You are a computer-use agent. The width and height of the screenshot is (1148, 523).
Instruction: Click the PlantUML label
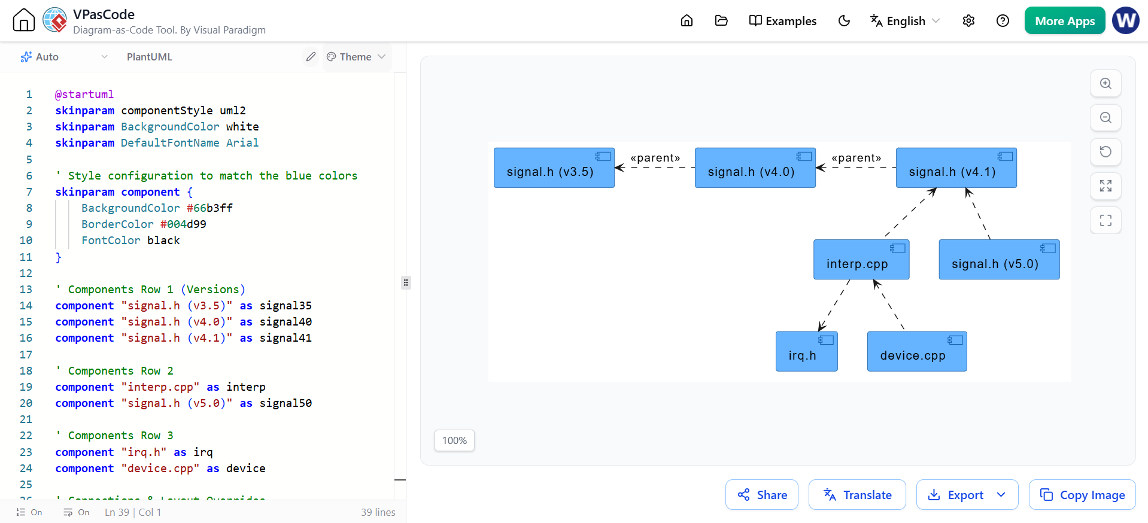pyautogui.click(x=150, y=57)
